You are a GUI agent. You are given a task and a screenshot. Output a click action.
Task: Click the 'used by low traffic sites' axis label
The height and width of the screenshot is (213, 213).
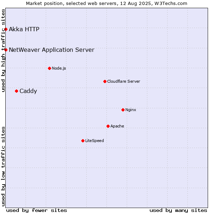[x=3, y=166]
